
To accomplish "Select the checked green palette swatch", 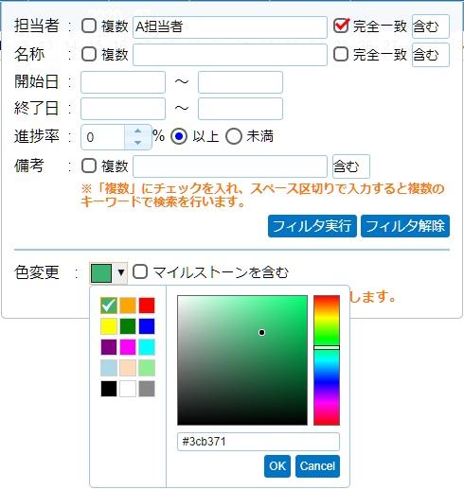I will (x=109, y=306).
